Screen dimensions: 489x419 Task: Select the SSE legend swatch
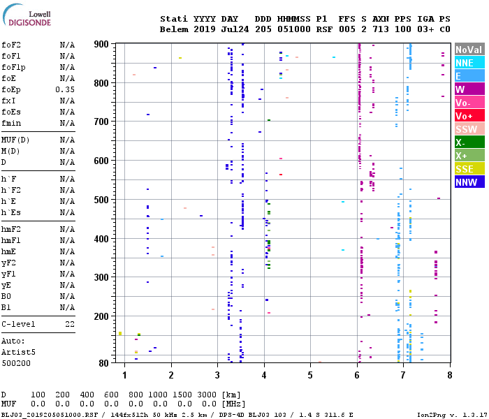pyautogui.click(x=469, y=169)
